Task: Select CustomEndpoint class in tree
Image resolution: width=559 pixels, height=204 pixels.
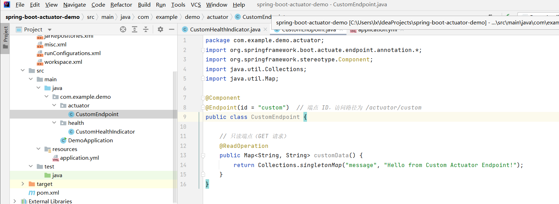Action: point(97,114)
